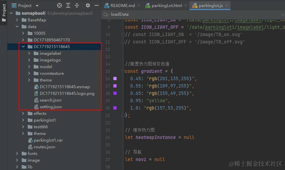Select the setting.json file
Viewport: 285px width, 170px height.
(51, 107)
